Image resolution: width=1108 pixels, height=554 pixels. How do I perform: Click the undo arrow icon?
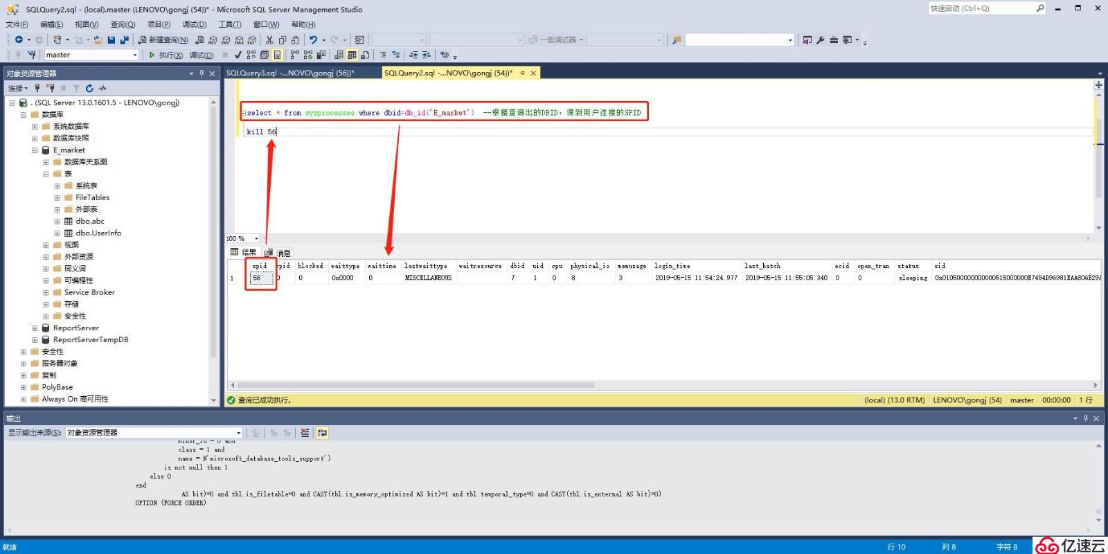tap(313, 39)
